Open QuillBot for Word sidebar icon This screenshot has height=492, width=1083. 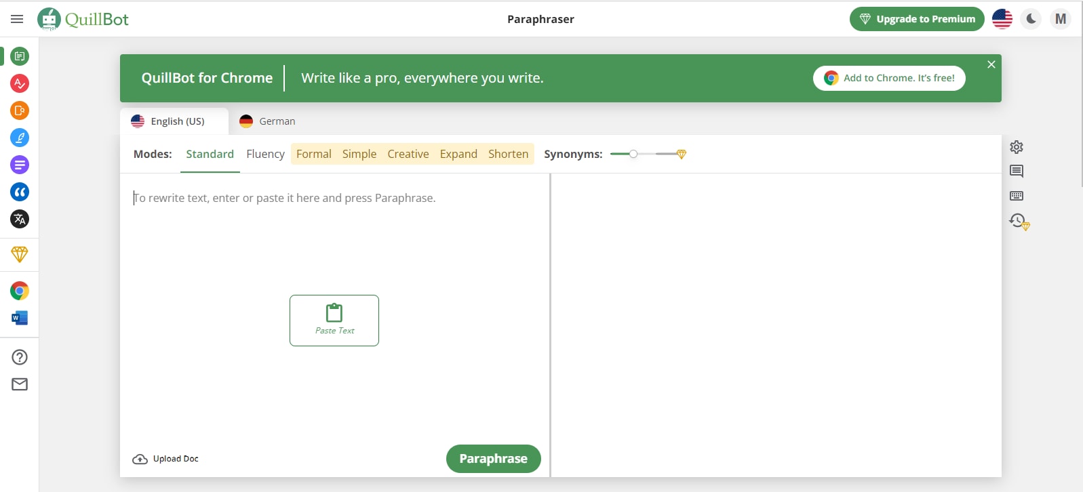(20, 318)
